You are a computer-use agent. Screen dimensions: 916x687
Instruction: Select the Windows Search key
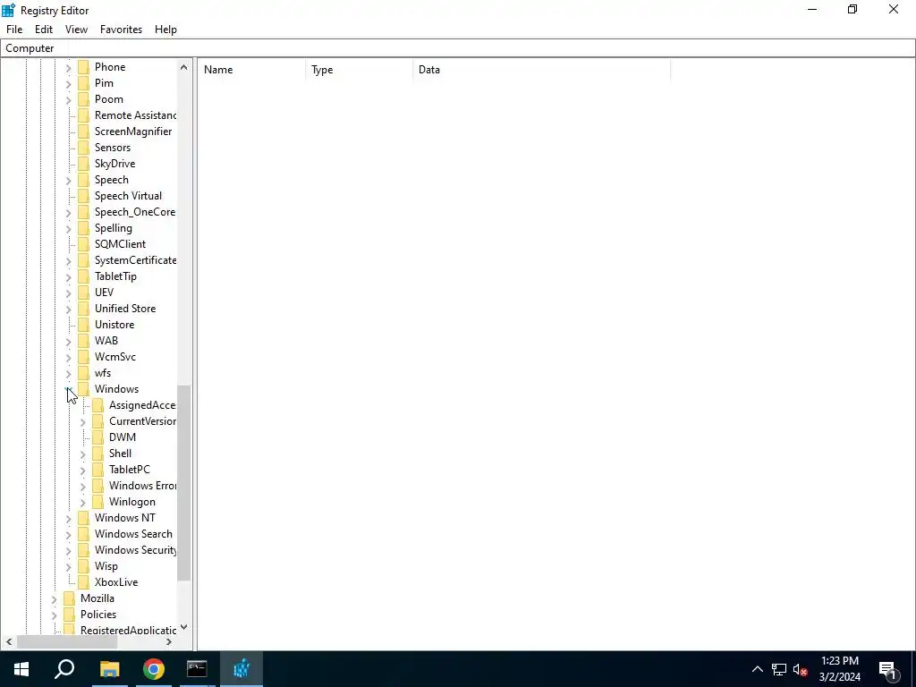[133, 534]
